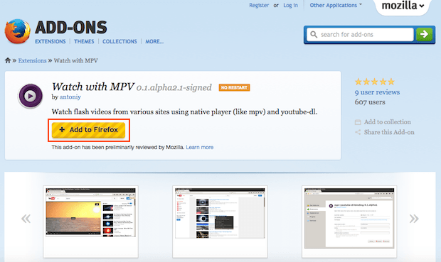This screenshot has height=262, width=441.
Task: Click the home icon in breadcrumb
Action: (8, 60)
